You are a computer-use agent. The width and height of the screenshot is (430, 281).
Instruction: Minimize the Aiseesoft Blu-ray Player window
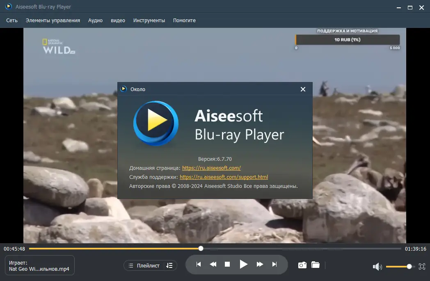(399, 8)
